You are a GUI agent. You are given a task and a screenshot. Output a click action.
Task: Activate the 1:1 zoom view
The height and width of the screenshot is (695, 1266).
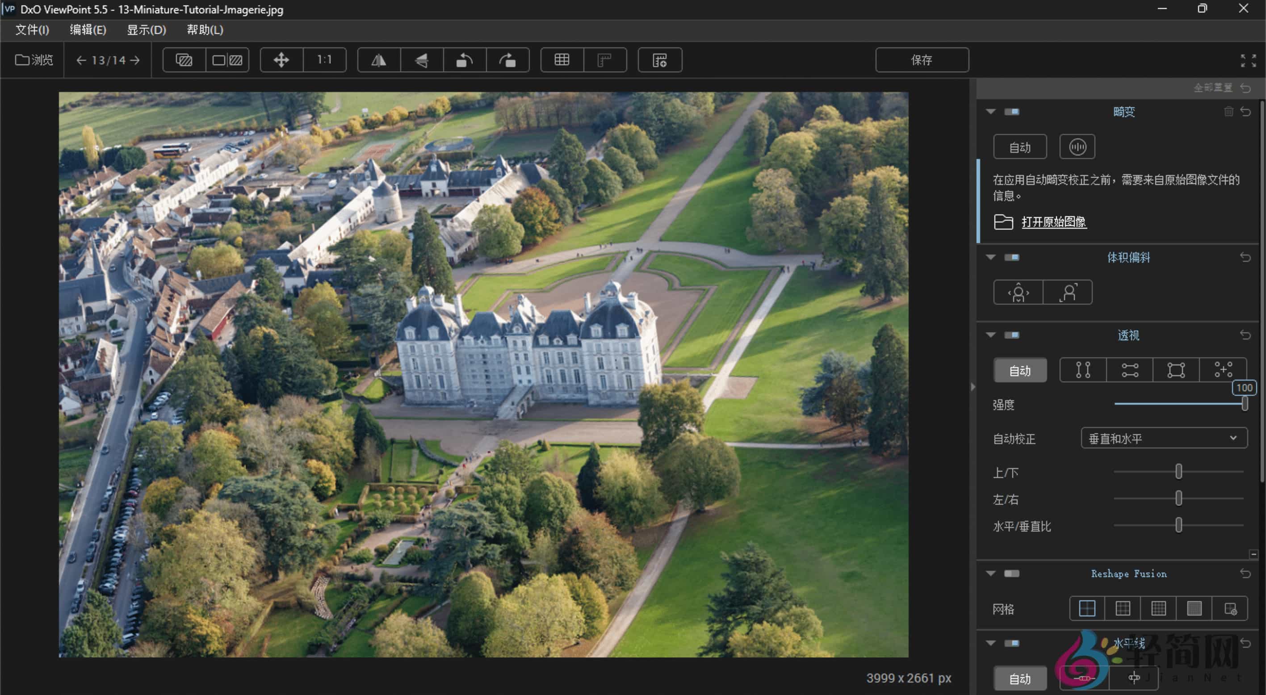coord(324,60)
